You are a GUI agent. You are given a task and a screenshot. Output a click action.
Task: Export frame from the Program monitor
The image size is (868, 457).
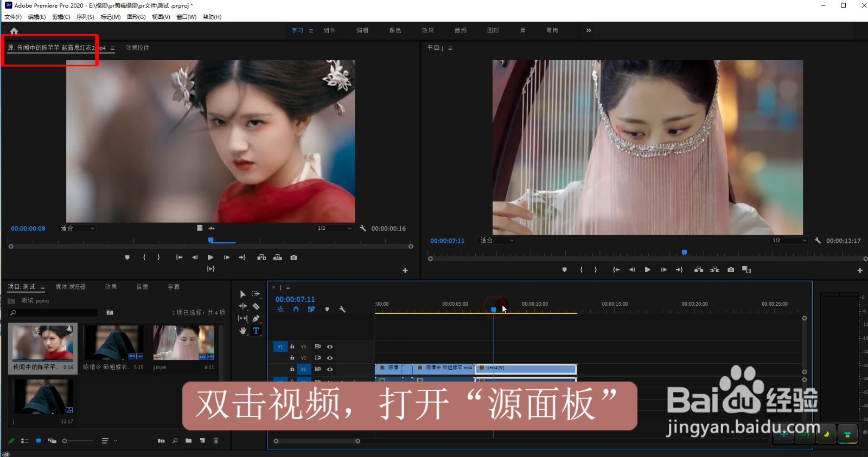pos(731,269)
